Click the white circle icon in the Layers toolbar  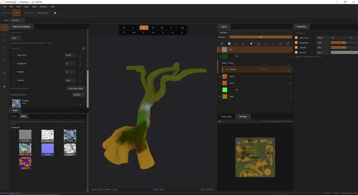pyautogui.click(x=251, y=44)
